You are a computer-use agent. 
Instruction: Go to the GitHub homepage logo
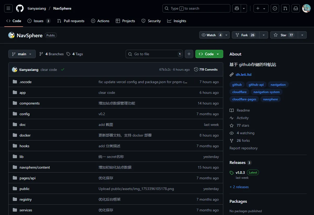20,8
